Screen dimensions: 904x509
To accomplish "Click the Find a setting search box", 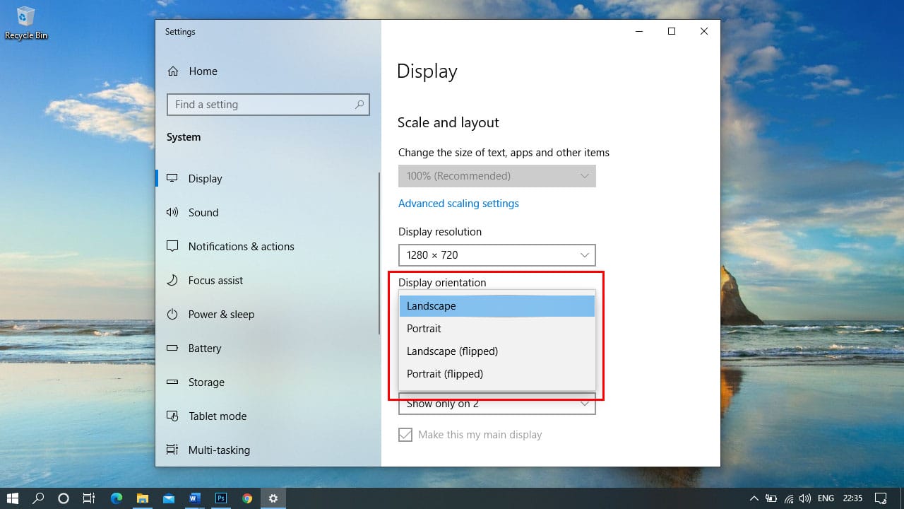I will point(261,105).
